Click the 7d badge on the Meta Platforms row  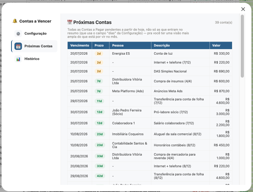pos(99,91)
